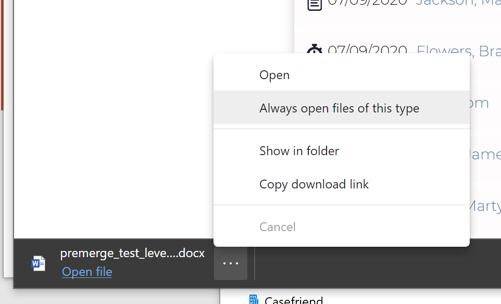This screenshot has height=304, width=501.
Task: Open the three-dots download options button
Action: (231, 263)
